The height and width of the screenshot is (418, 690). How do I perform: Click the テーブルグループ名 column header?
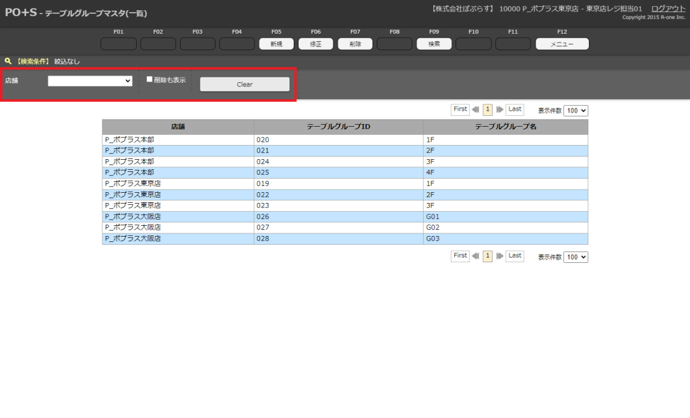tap(505, 127)
